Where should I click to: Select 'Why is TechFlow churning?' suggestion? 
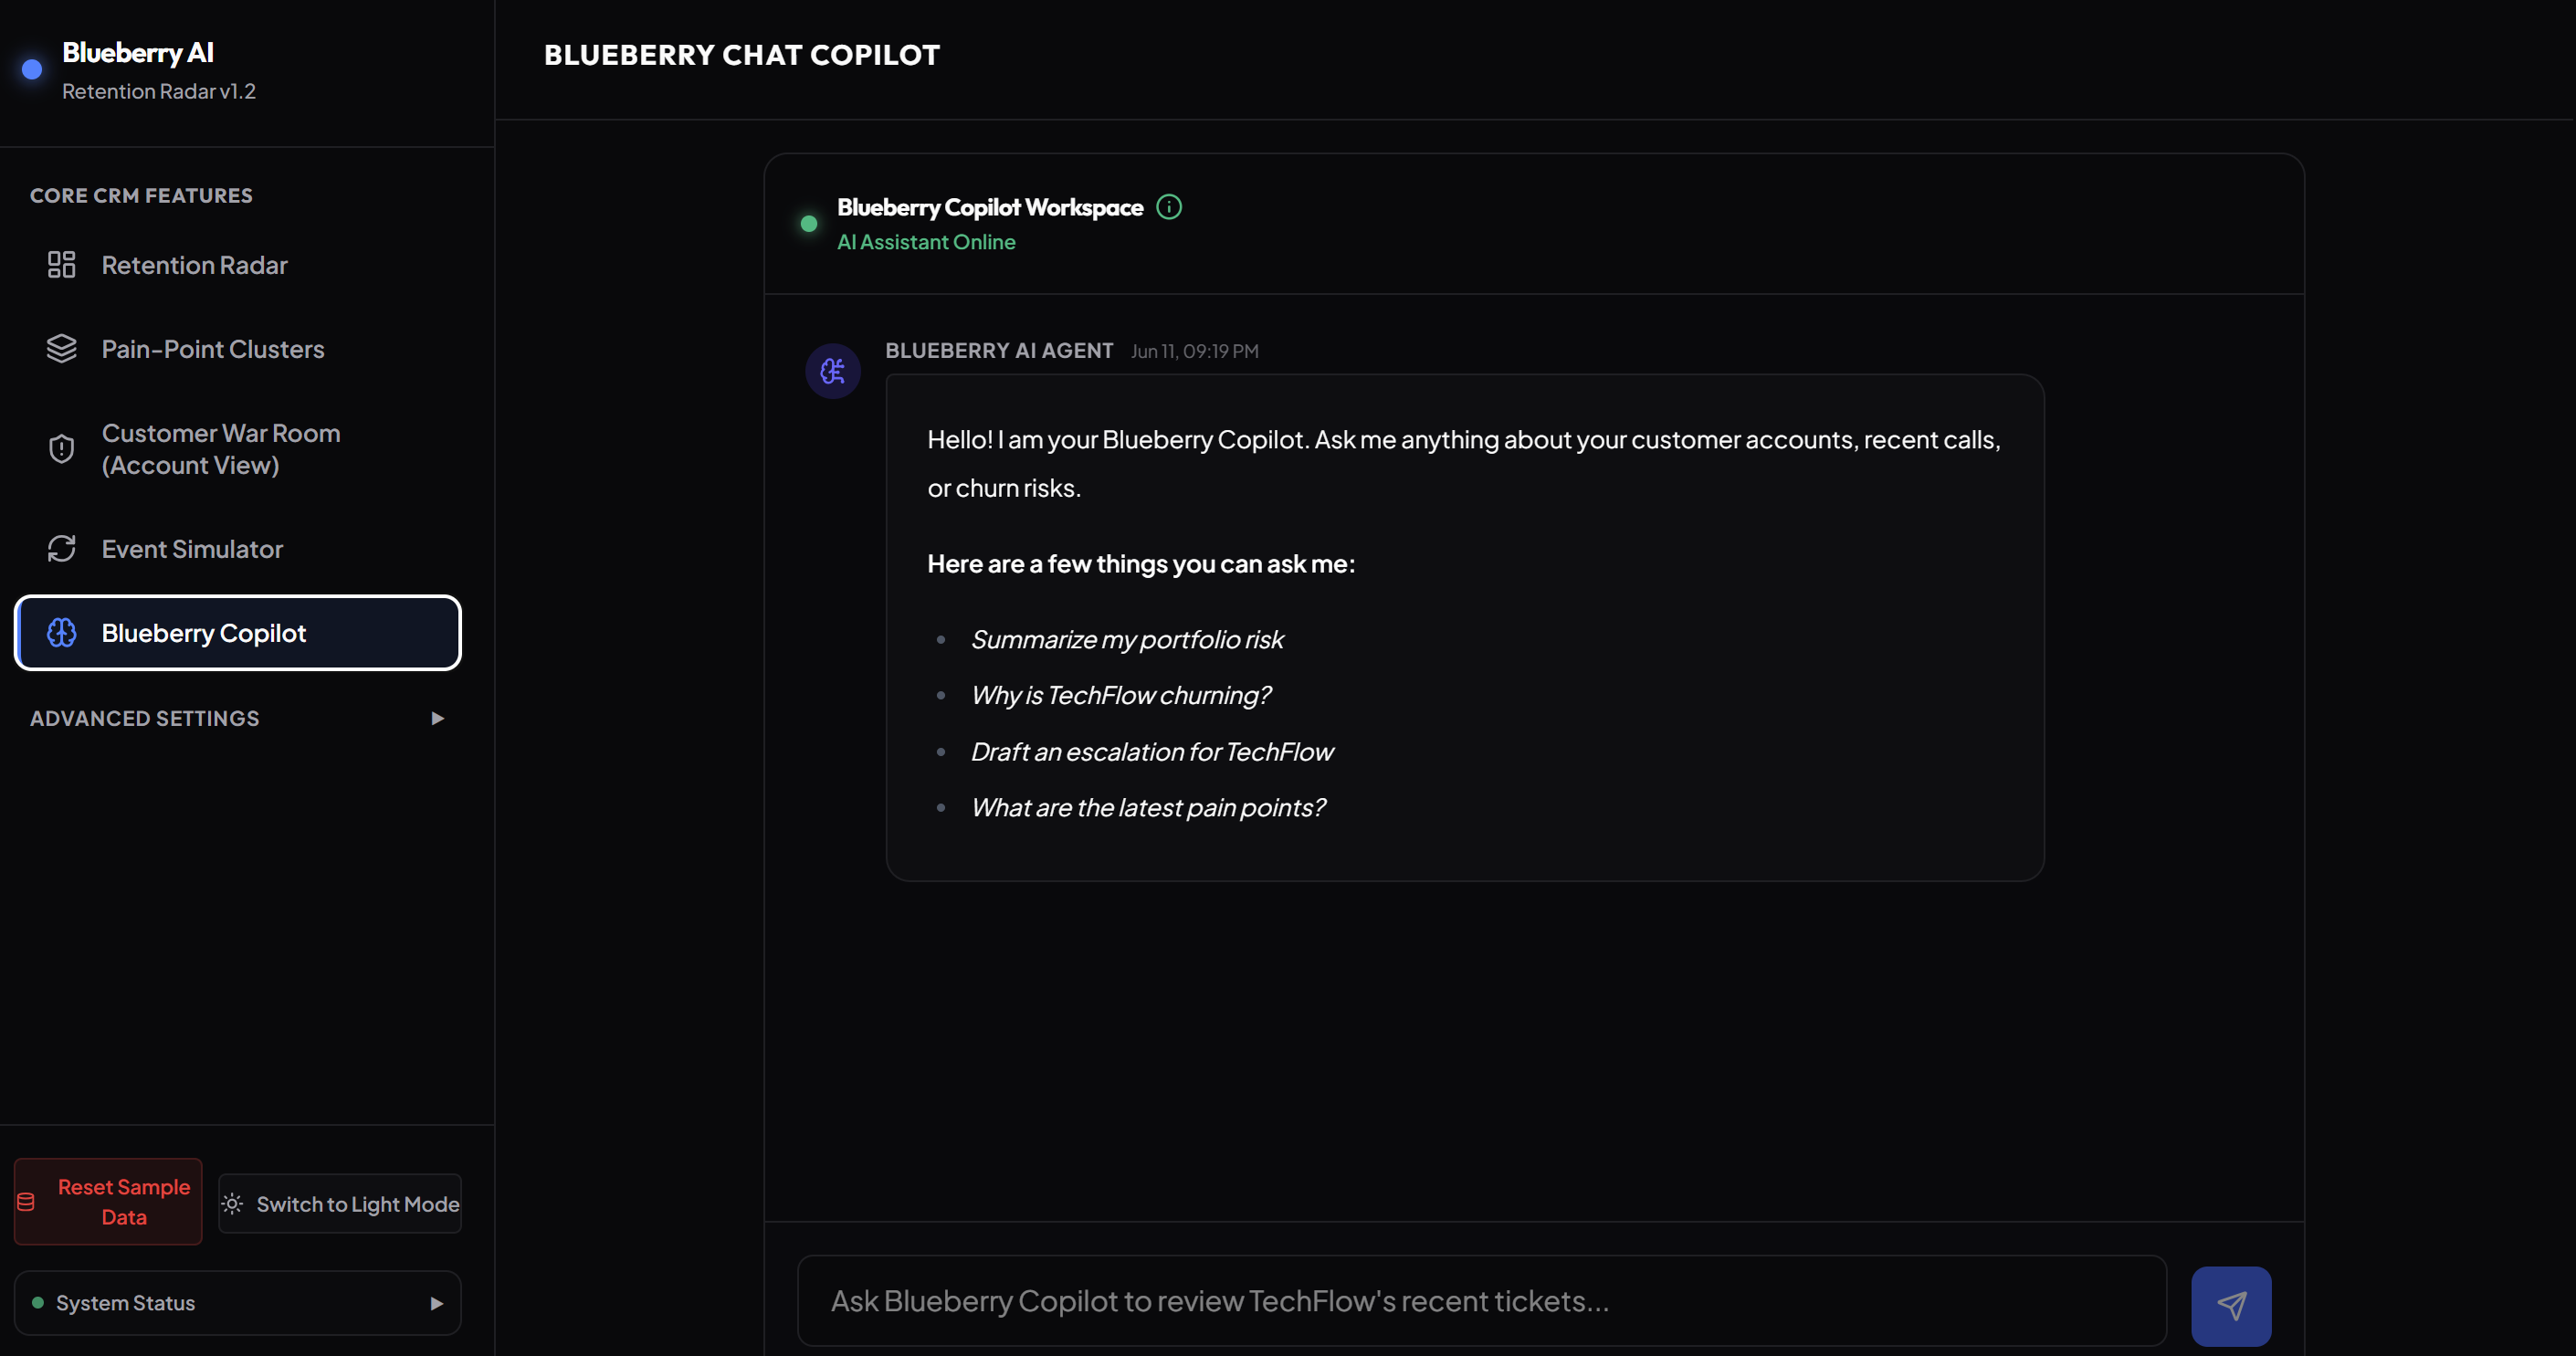coord(1120,696)
